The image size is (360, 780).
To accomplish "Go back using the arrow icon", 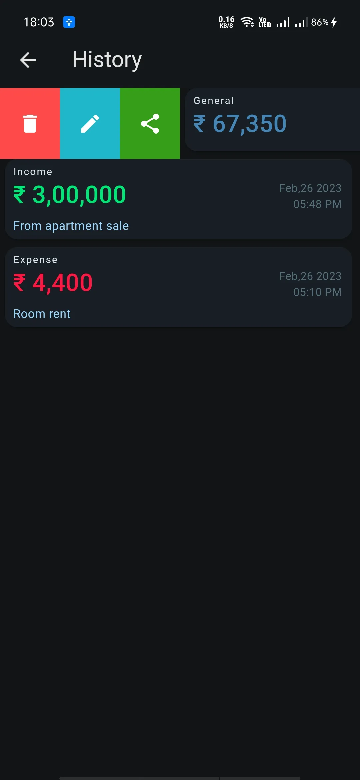I will [28, 60].
